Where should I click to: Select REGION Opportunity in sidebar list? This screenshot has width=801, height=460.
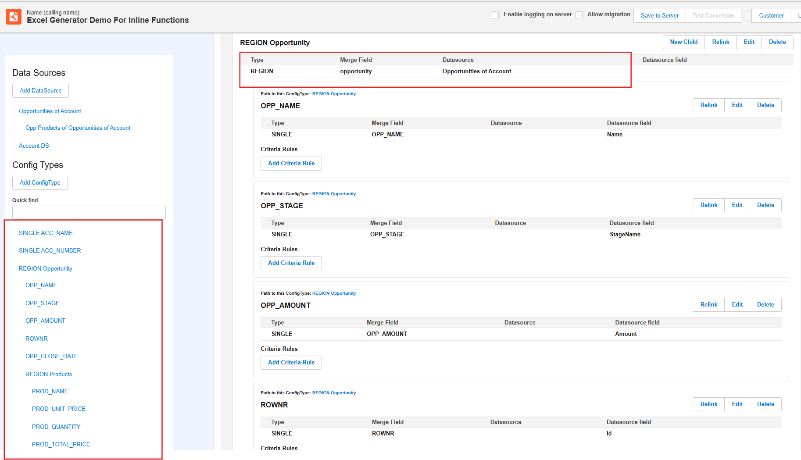click(x=45, y=269)
